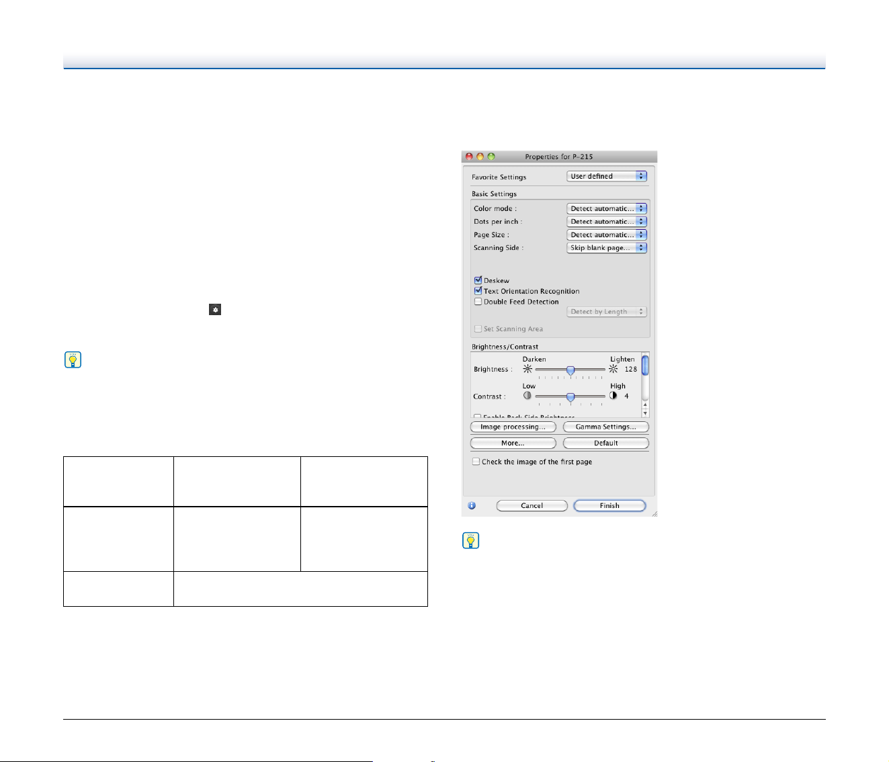The image size is (889, 762).
Task: Click the high contrast circle icon
Action: pos(613,396)
